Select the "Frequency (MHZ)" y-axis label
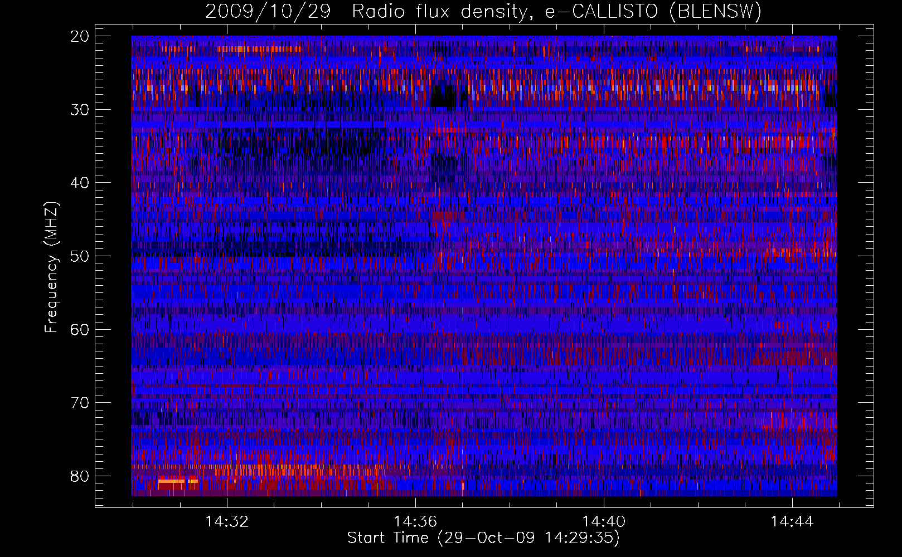This screenshot has height=557, width=902. pos(51,267)
